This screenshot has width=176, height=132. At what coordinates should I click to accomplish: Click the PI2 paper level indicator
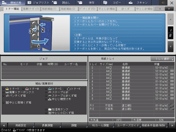(x=172, y=109)
